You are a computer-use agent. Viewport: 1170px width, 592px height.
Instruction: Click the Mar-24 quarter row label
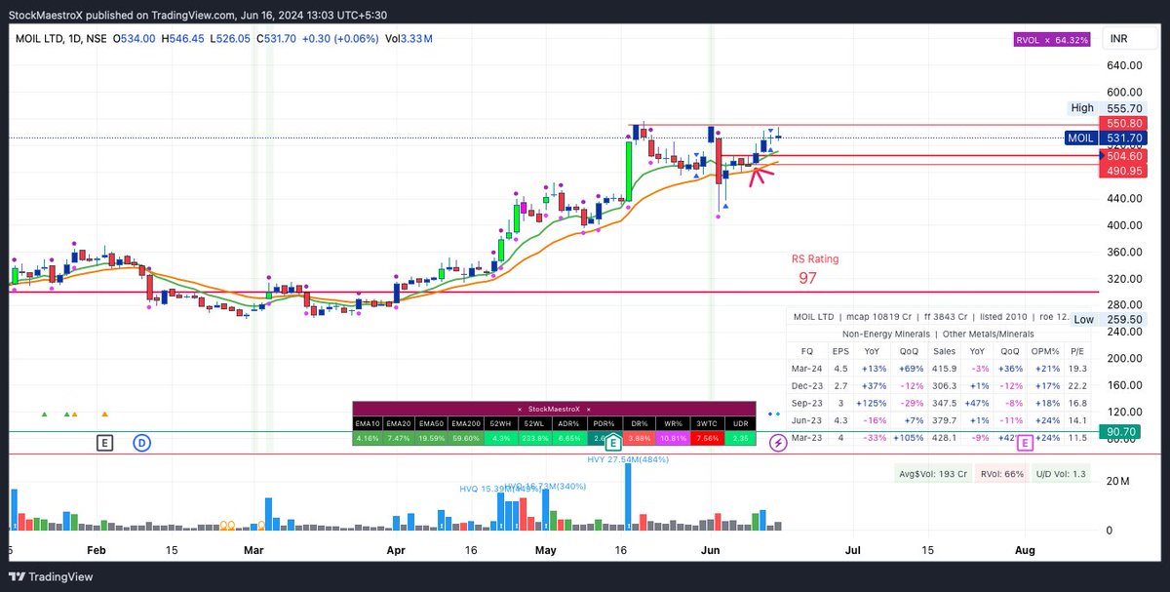805,369
